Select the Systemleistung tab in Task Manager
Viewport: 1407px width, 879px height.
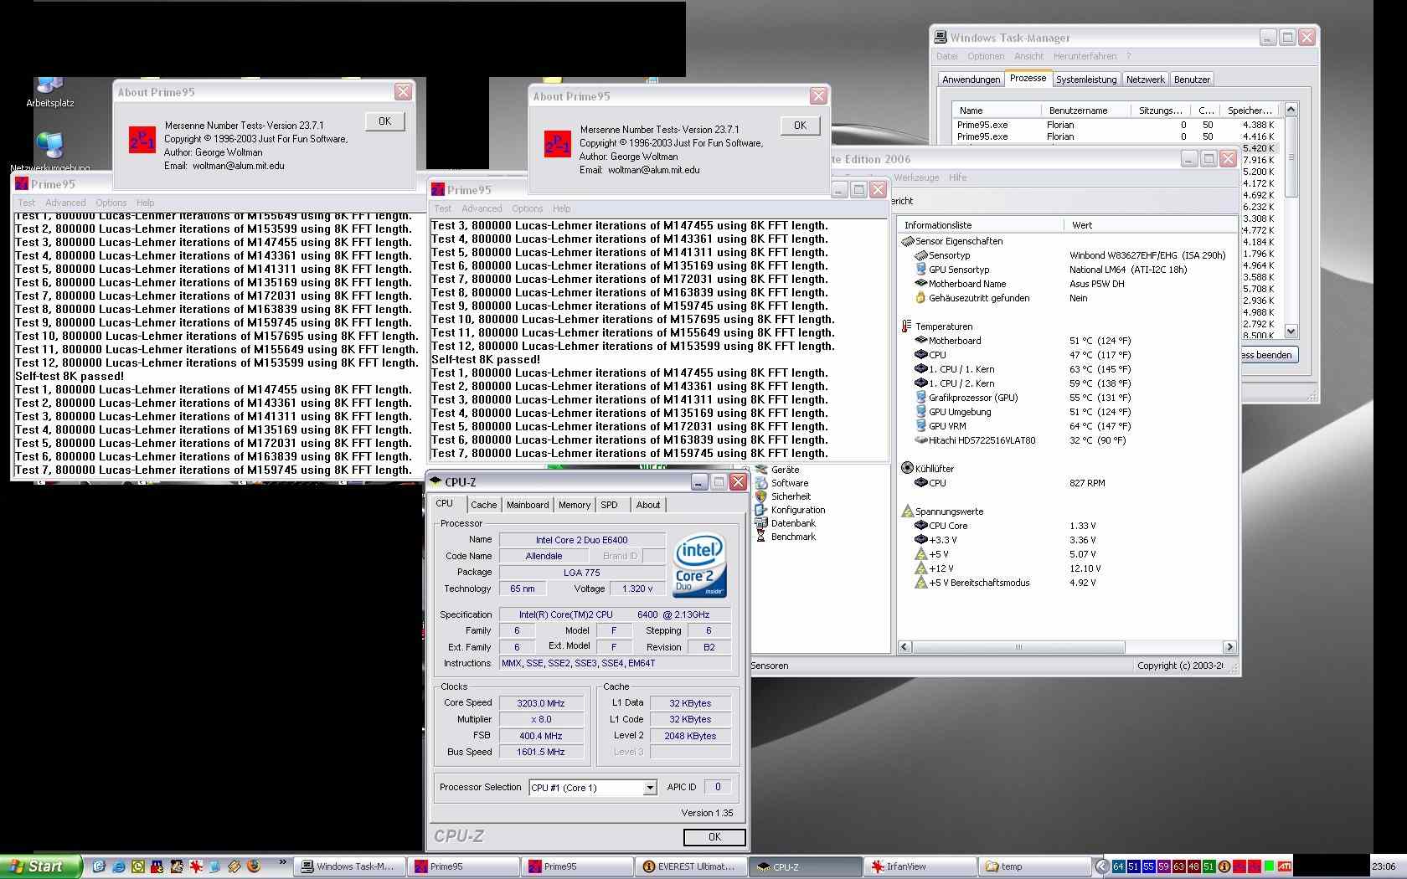coord(1086,80)
